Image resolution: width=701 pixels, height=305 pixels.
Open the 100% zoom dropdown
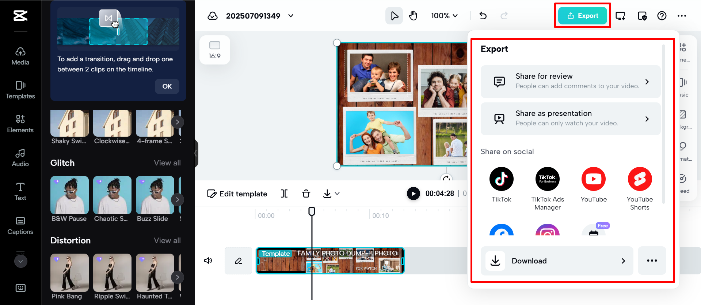tap(444, 16)
